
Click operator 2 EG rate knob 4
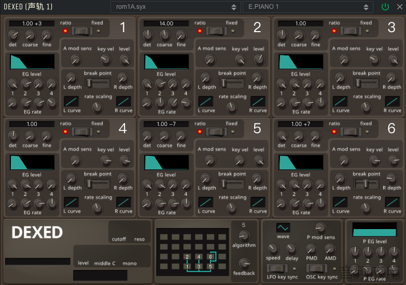(x=186, y=103)
